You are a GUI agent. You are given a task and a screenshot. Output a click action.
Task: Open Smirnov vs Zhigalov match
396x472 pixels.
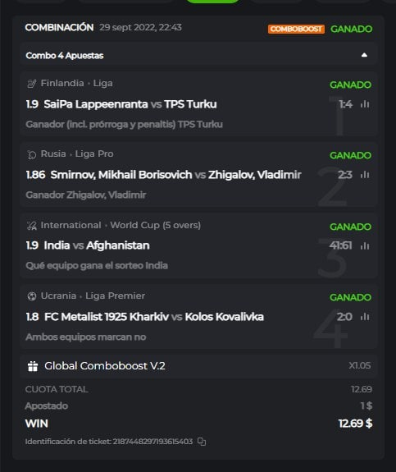pyautogui.click(x=176, y=175)
